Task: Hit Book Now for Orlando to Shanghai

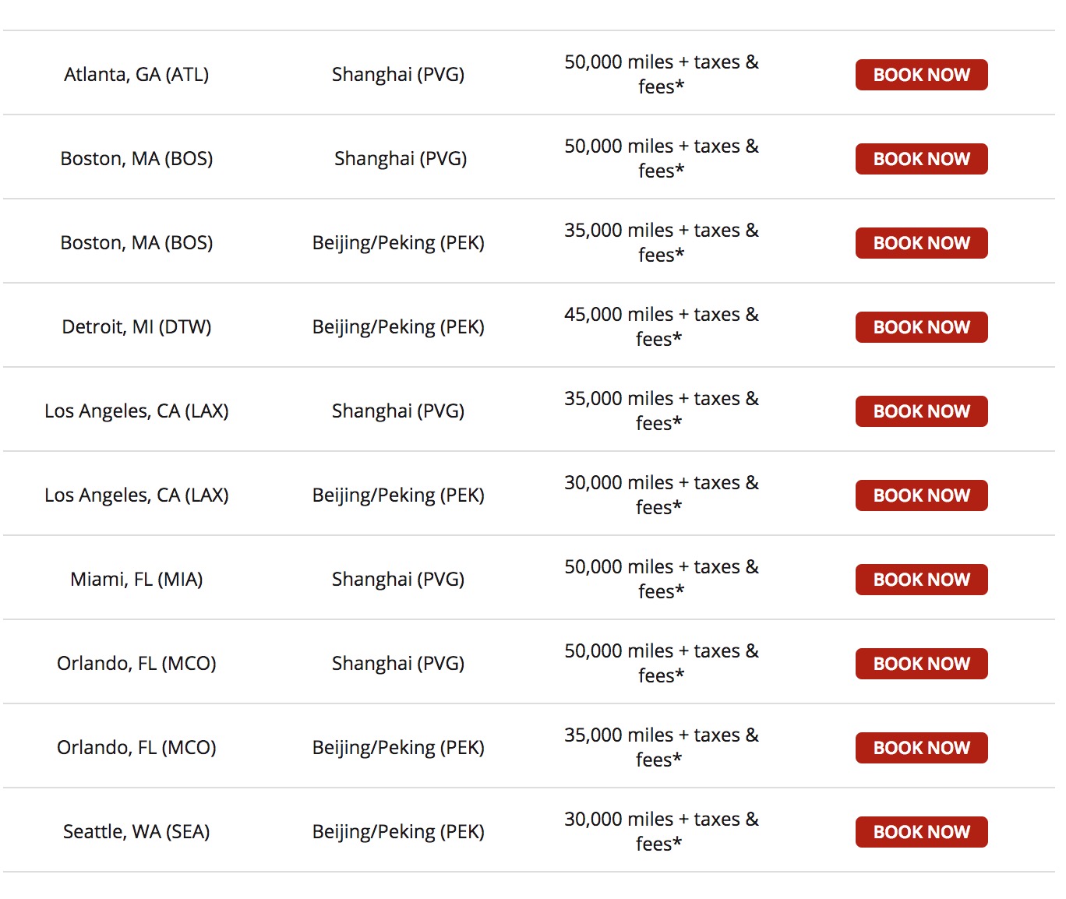Action: pos(921,664)
